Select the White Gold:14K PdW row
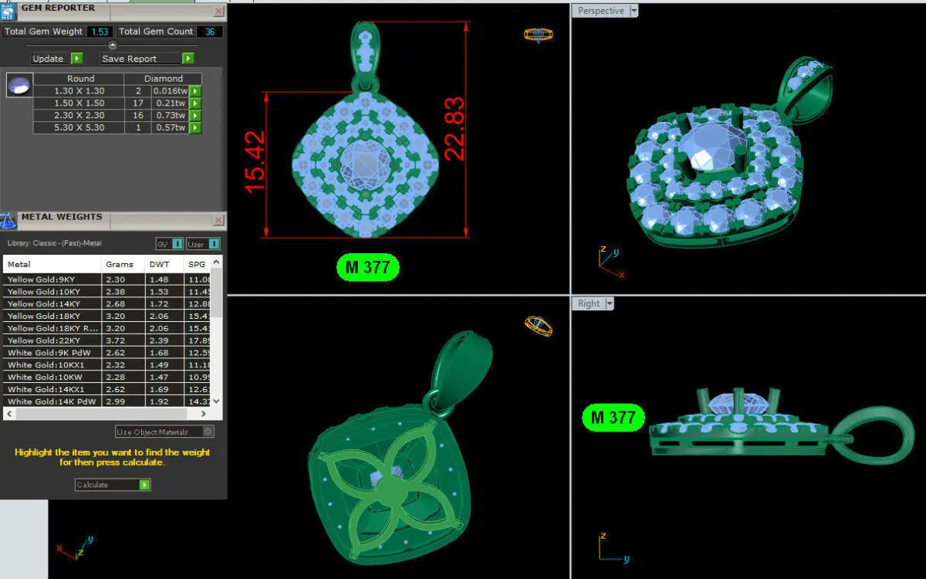The height and width of the screenshot is (579, 926). 107,401
